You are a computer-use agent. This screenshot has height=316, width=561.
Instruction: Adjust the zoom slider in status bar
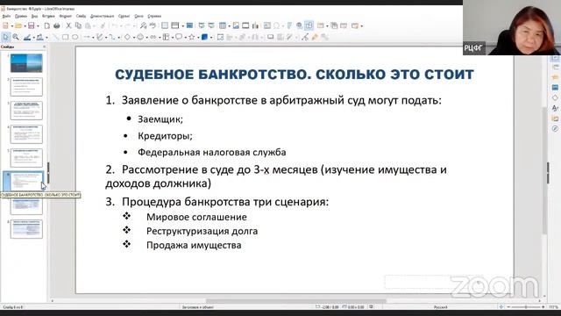point(526,307)
